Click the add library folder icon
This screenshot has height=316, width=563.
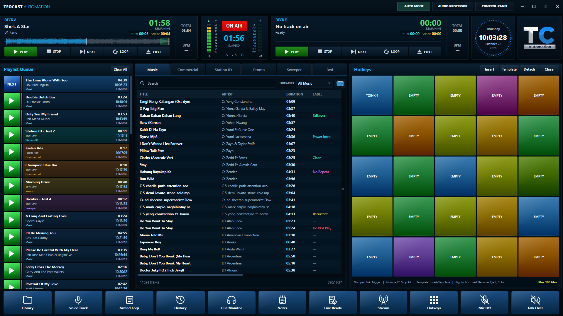click(340, 83)
